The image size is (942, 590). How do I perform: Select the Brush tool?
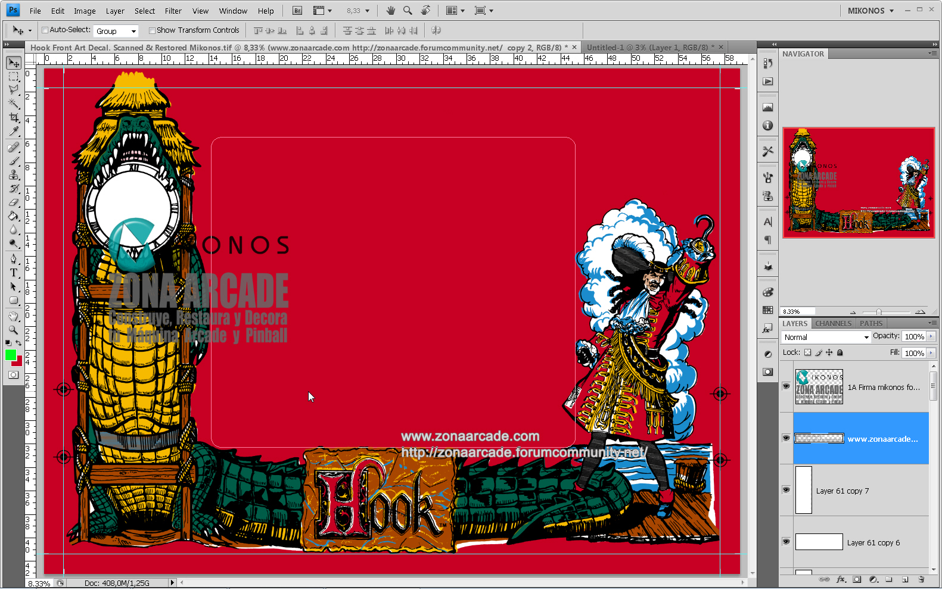coord(14,161)
